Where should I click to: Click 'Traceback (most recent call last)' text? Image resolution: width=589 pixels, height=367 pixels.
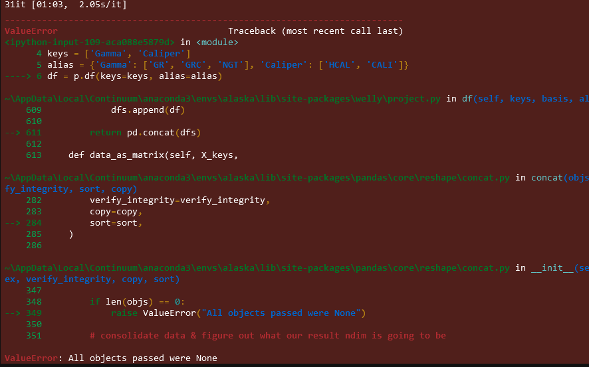(x=316, y=31)
